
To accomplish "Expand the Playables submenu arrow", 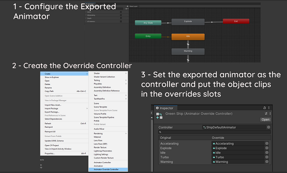I will coord(126,84).
